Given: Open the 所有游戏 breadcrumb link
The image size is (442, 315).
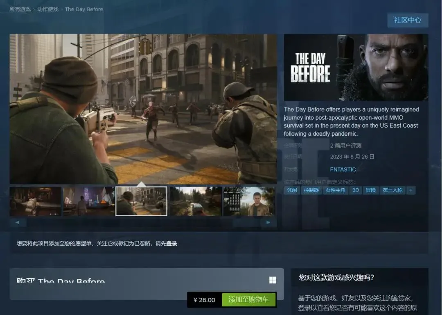Looking at the screenshot, I should (20, 9).
